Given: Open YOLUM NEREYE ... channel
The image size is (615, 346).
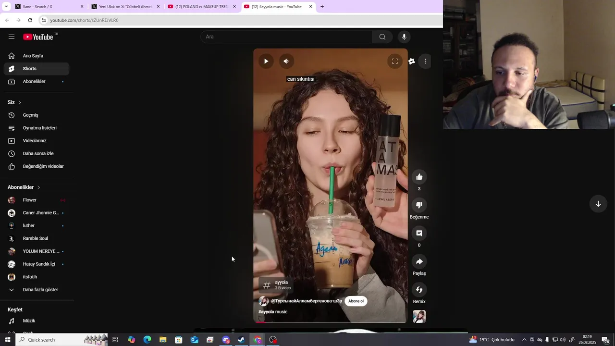Looking at the screenshot, I should [37, 251].
